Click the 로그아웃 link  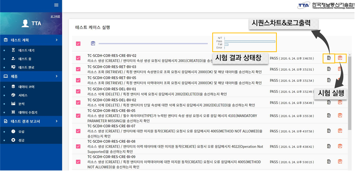(55, 17)
